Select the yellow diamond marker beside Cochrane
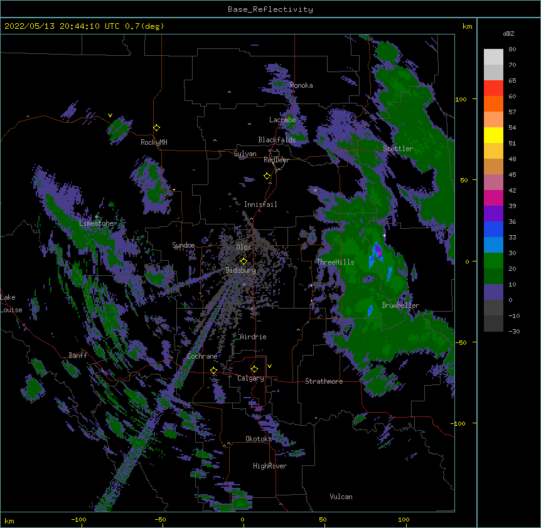541x528 pixels. point(213,371)
